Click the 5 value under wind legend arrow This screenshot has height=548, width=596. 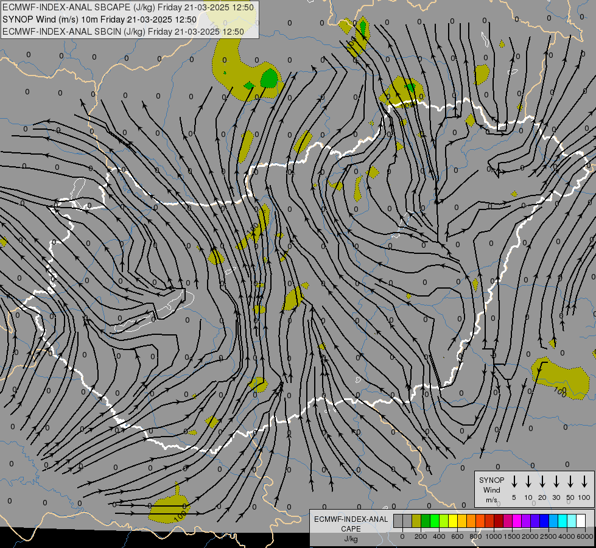(514, 497)
